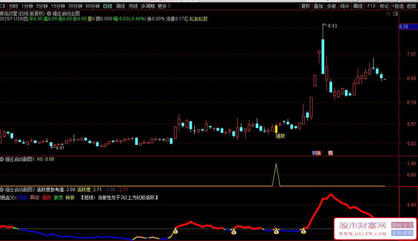
Task: Open the 画线 drawing tool
Action: pos(357,6)
